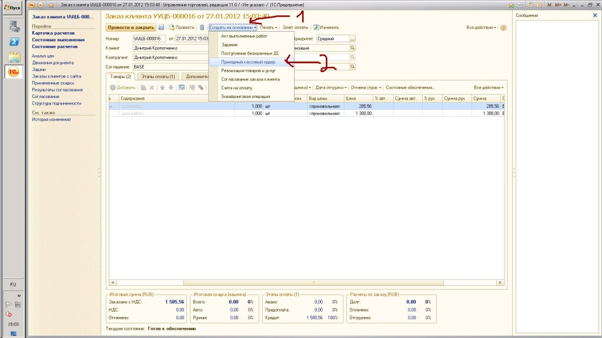Click Состояние обеспечения... button

tap(410, 88)
